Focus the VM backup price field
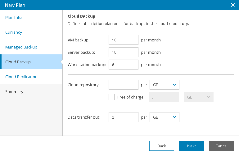The height and width of the screenshot is (156, 239). [x=124, y=40]
